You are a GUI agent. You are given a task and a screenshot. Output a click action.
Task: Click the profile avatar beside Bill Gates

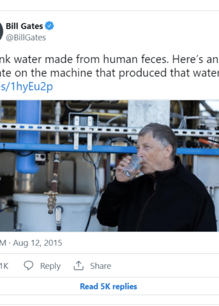(1, 32)
